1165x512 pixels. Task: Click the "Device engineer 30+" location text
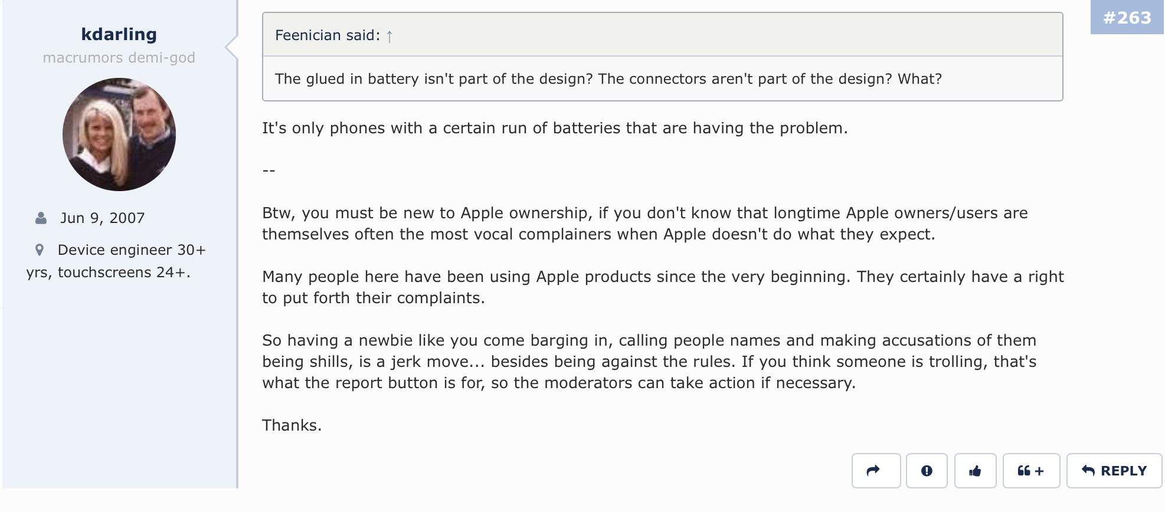tap(132, 250)
